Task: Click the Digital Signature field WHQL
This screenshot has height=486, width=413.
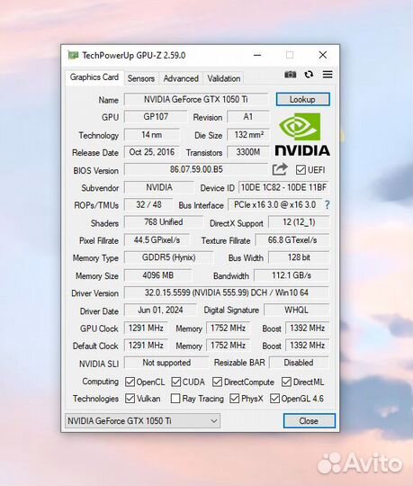Action: [296, 310]
